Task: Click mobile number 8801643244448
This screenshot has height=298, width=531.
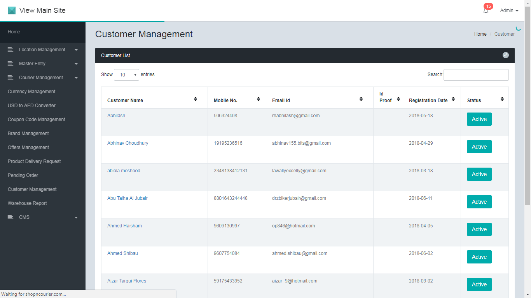Action: [x=231, y=198]
